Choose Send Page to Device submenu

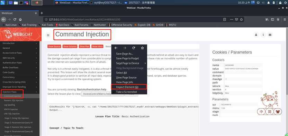129,63
